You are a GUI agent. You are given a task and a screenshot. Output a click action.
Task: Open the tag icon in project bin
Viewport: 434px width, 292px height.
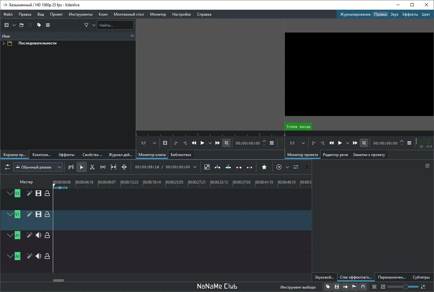[39, 25]
